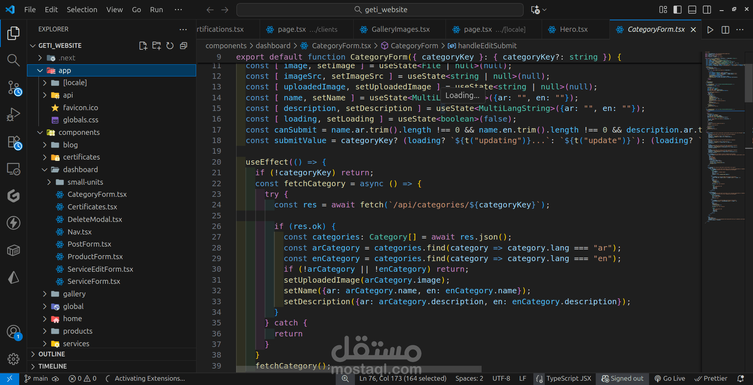Viewport: 753px width, 385px height.
Task: Click the editor vertical scrollbar thumb
Action: (749, 83)
